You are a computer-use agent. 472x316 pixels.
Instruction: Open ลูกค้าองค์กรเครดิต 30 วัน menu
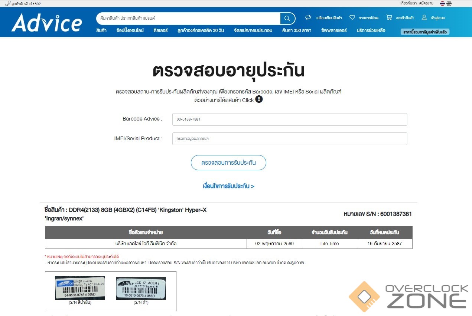[x=201, y=30]
